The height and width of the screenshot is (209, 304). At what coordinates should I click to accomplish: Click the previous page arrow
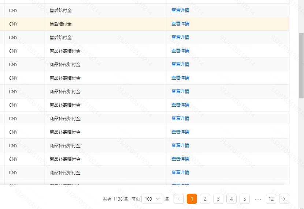coord(179,199)
